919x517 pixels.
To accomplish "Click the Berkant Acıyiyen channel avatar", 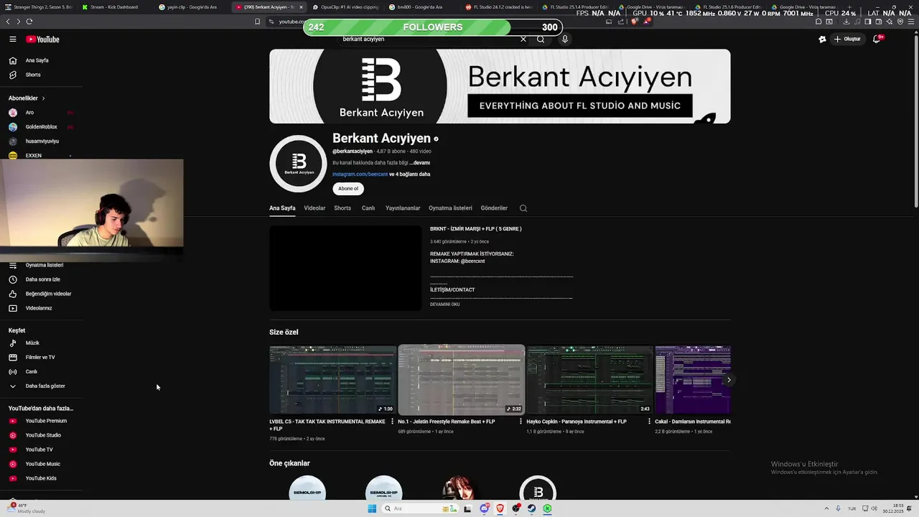I will (299, 164).
